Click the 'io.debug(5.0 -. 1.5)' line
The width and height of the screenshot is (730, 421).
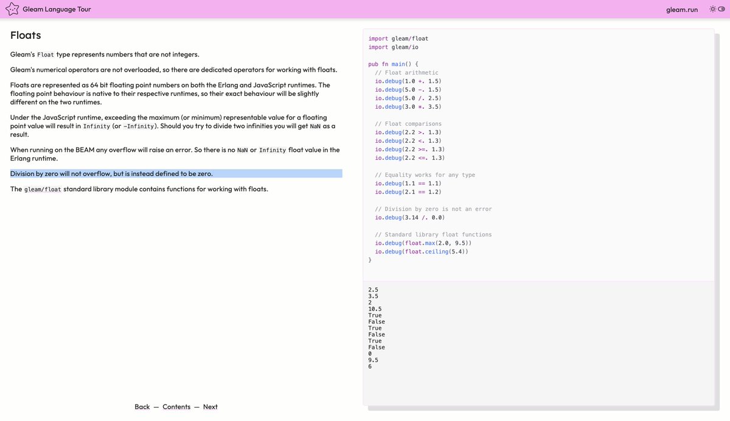pos(408,90)
